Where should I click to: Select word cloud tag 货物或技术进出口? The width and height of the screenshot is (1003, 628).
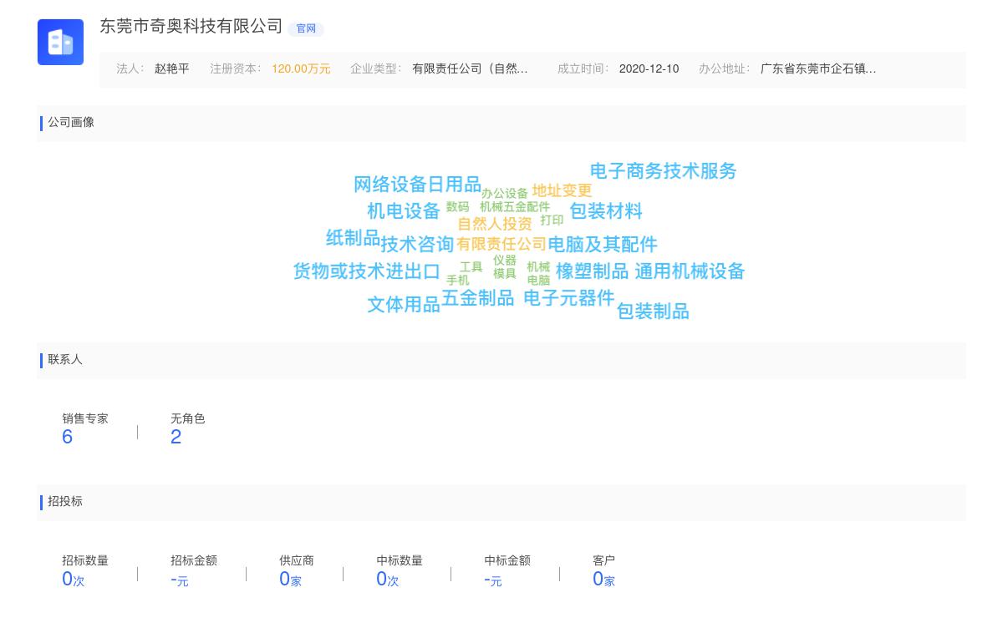click(x=367, y=271)
